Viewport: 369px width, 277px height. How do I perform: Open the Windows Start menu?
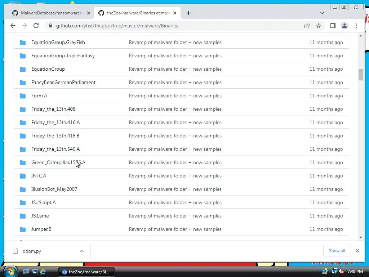(10, 272)
